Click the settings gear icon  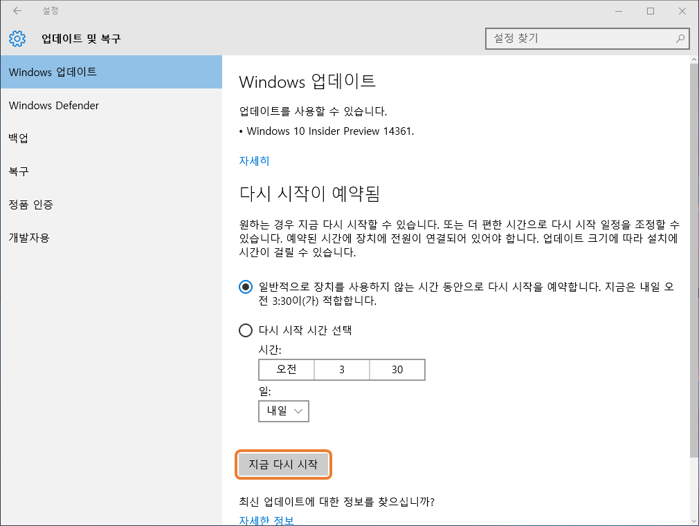[17, 39]
